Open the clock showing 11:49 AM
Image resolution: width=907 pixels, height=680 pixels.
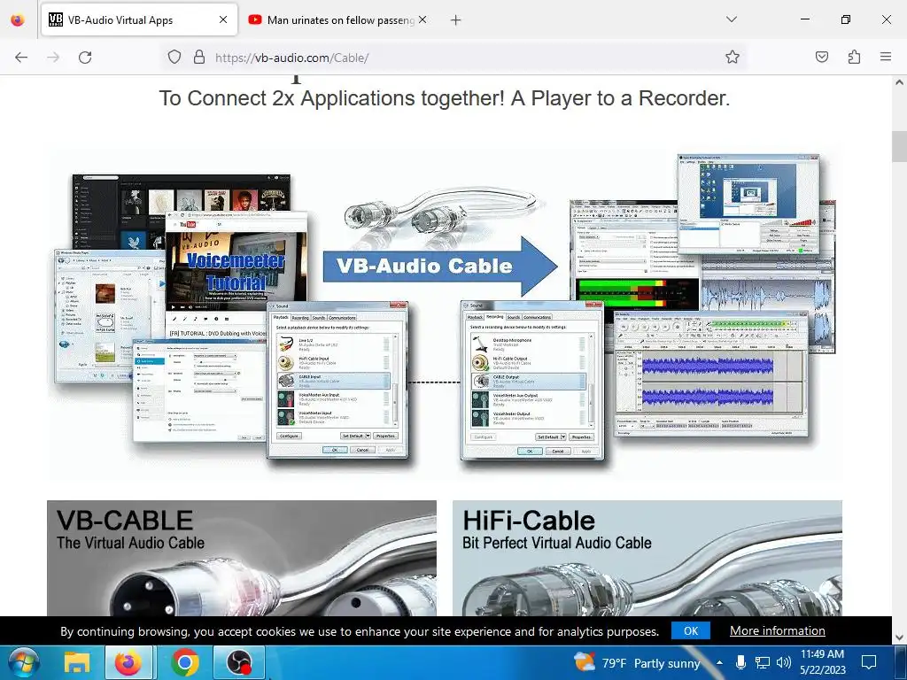tap(822, 662)
